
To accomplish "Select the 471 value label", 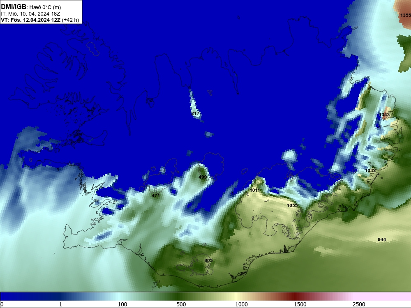I will [156, 195].
